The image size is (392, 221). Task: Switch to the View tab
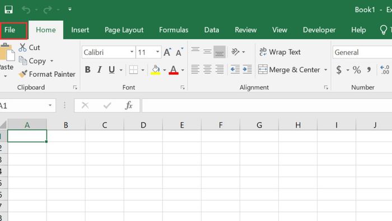[279, 30]
